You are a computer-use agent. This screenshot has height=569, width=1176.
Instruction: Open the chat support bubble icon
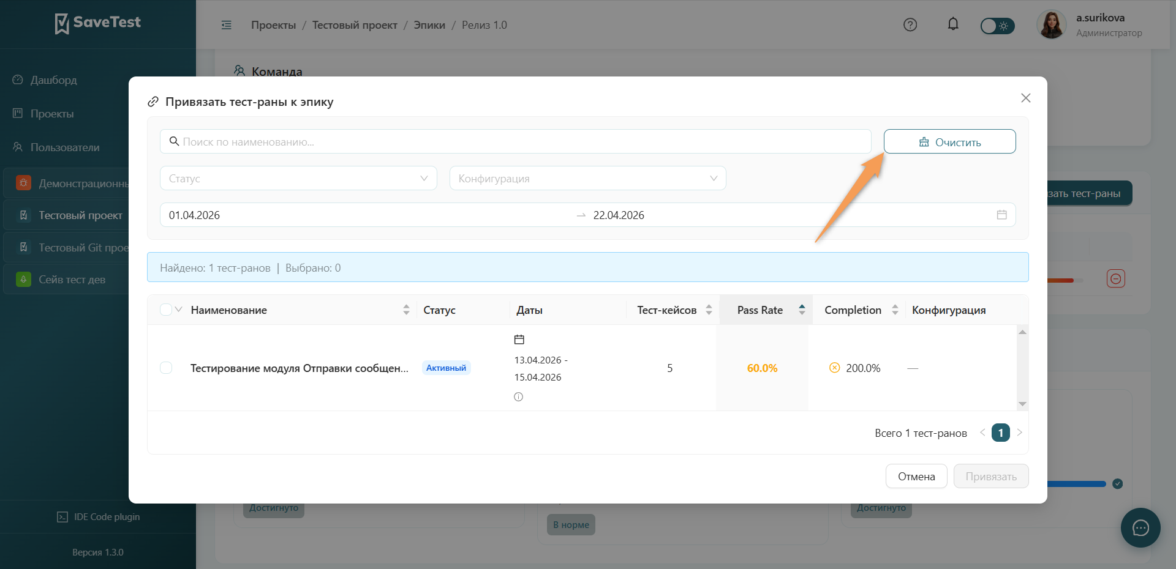(x=1140, y=527)
